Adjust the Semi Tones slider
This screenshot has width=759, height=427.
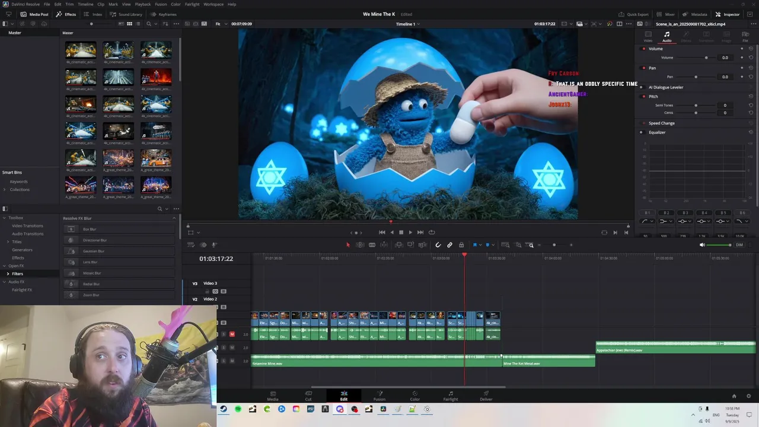695,105
